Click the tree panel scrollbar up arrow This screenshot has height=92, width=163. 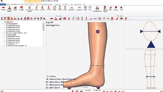tap(43, 22)
